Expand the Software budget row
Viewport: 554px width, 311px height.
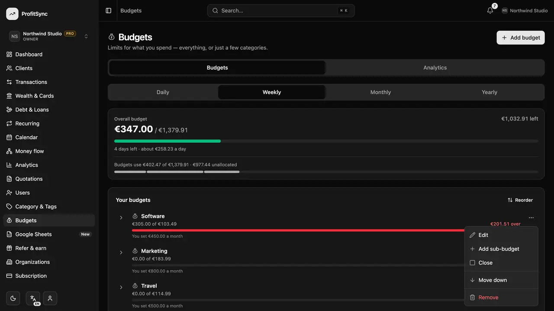[121, 218]
